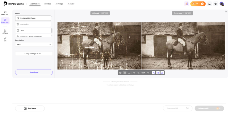Click the Enhance All button
The width and height of the screenshot is (228, 113).
coord(209,108)
